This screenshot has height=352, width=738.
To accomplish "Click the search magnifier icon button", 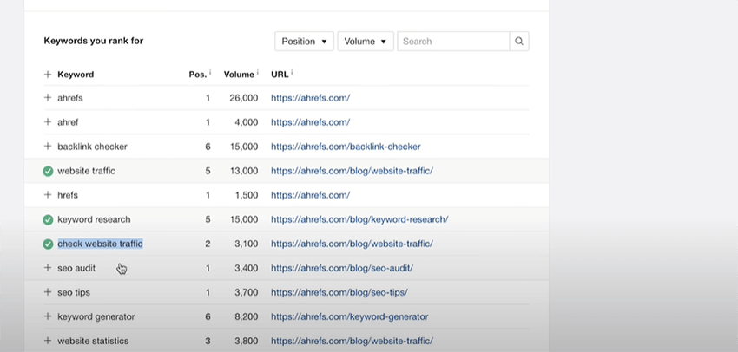I will click(519, 42).
